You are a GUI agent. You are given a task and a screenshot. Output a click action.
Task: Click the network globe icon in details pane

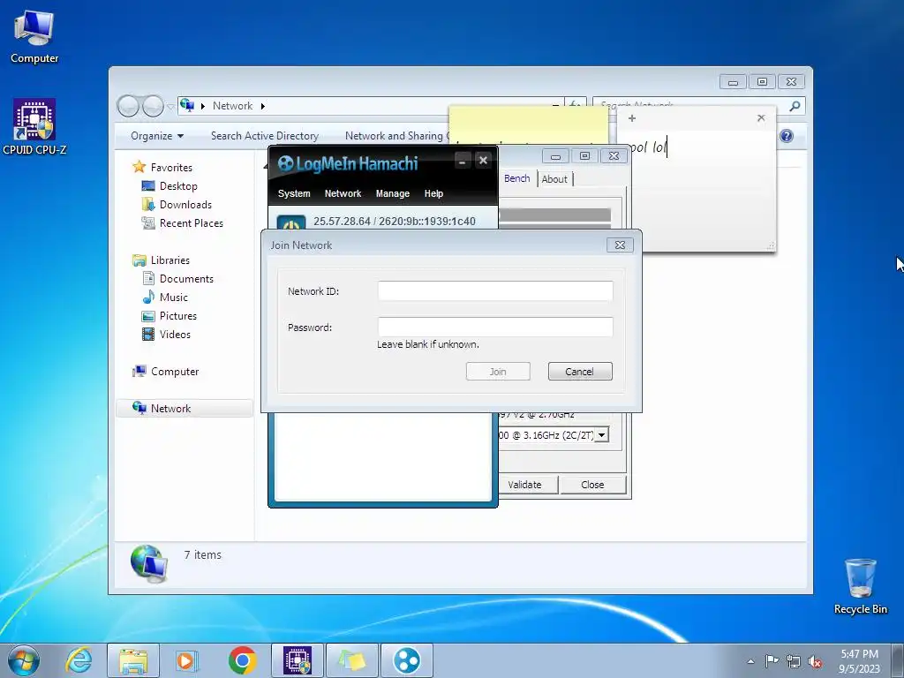148,564
